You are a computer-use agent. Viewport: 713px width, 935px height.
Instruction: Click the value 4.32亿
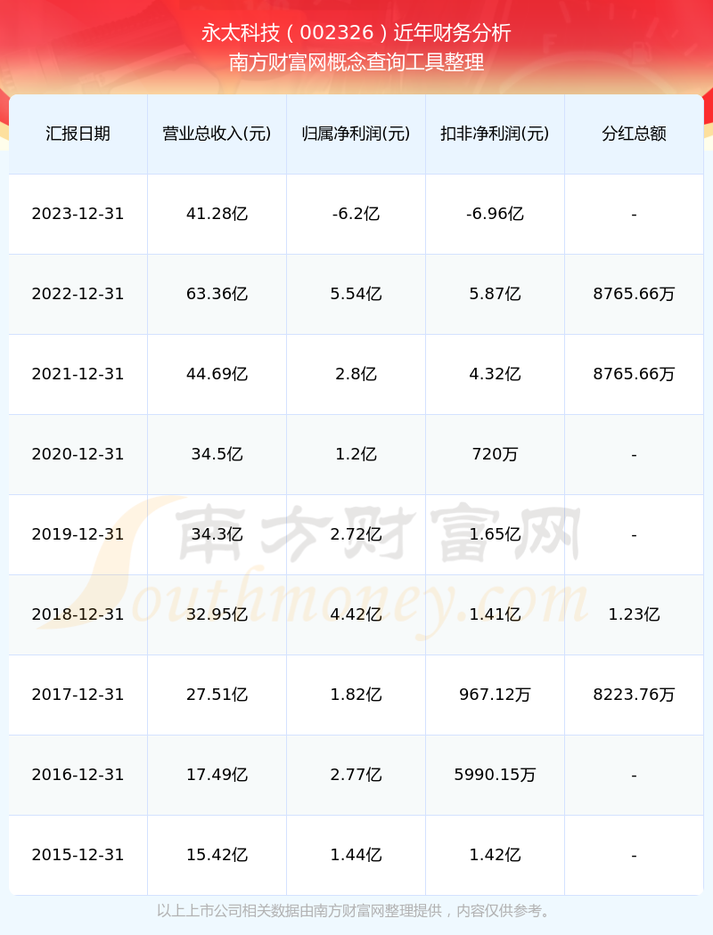point(496,375)
